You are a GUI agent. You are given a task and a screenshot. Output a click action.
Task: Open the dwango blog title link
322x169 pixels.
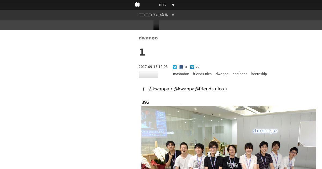(x=148, y=38)
